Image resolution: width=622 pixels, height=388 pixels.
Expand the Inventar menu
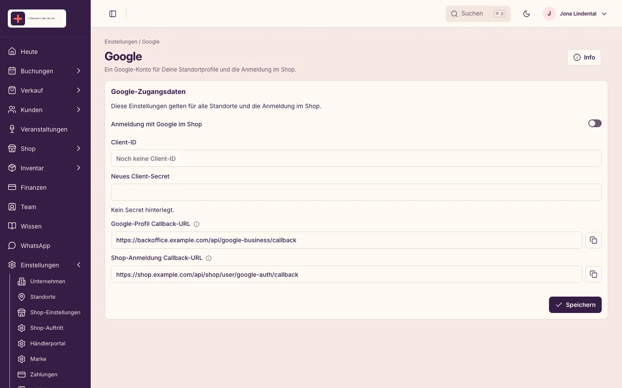[x=45, y=168]
